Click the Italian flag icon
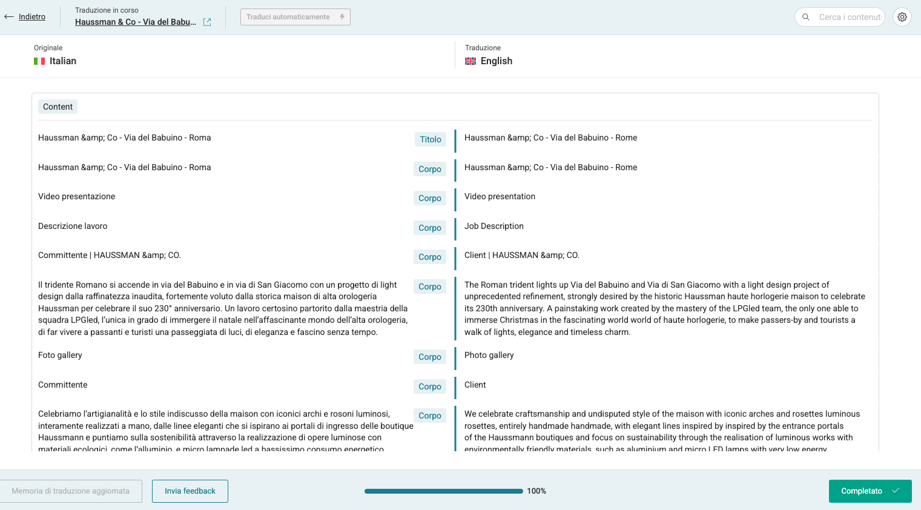Screen dimensions: 921x510 [x=39, y=61]
